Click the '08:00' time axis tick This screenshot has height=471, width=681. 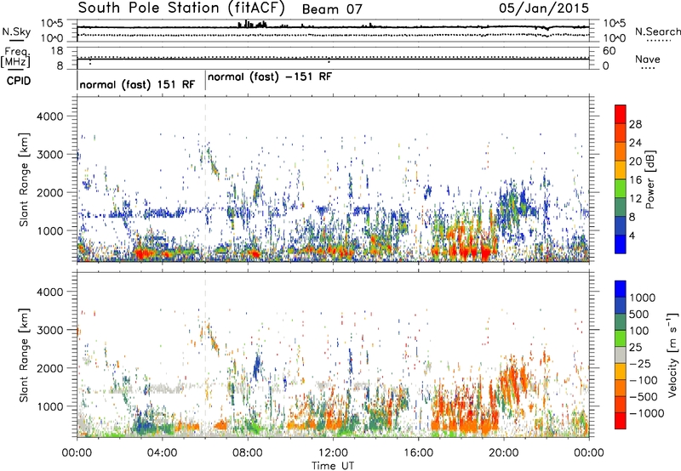coord(248,453)
